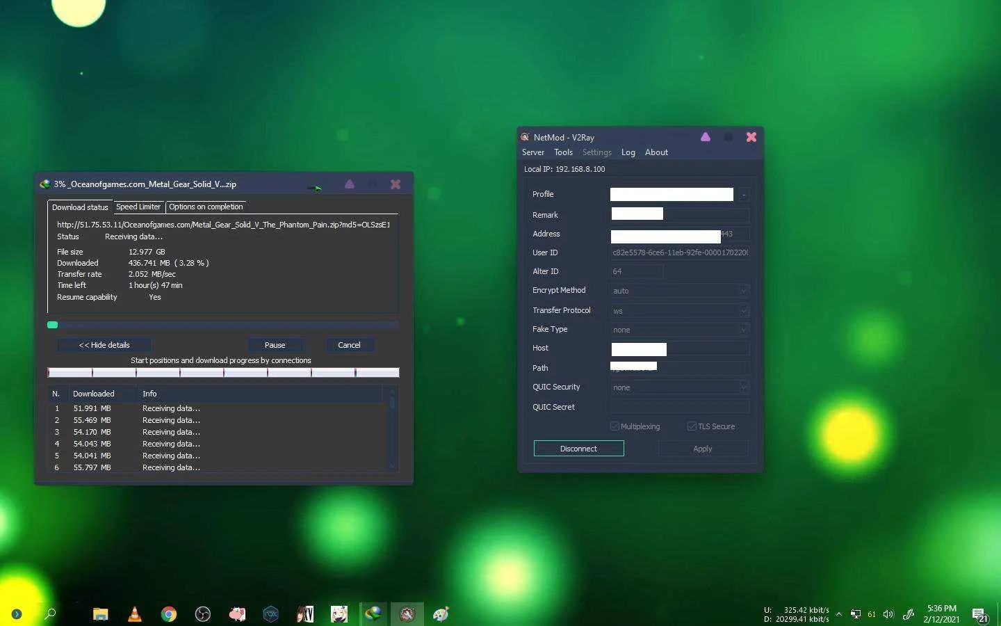Screen dimensions: 1001x626
Task: Click the tray temperature reading 61
Action: (872, 614)
